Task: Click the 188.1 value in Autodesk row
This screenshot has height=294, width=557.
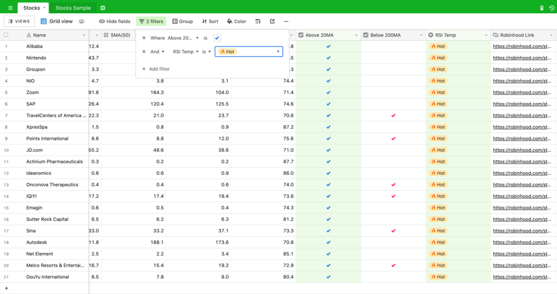Action: 157,242
